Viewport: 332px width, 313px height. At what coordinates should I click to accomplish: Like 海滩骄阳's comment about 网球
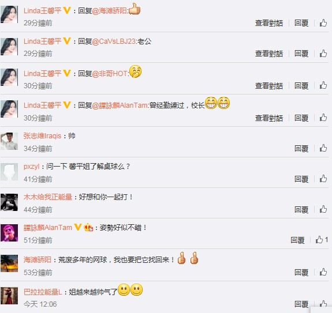(x=323, y=272)
